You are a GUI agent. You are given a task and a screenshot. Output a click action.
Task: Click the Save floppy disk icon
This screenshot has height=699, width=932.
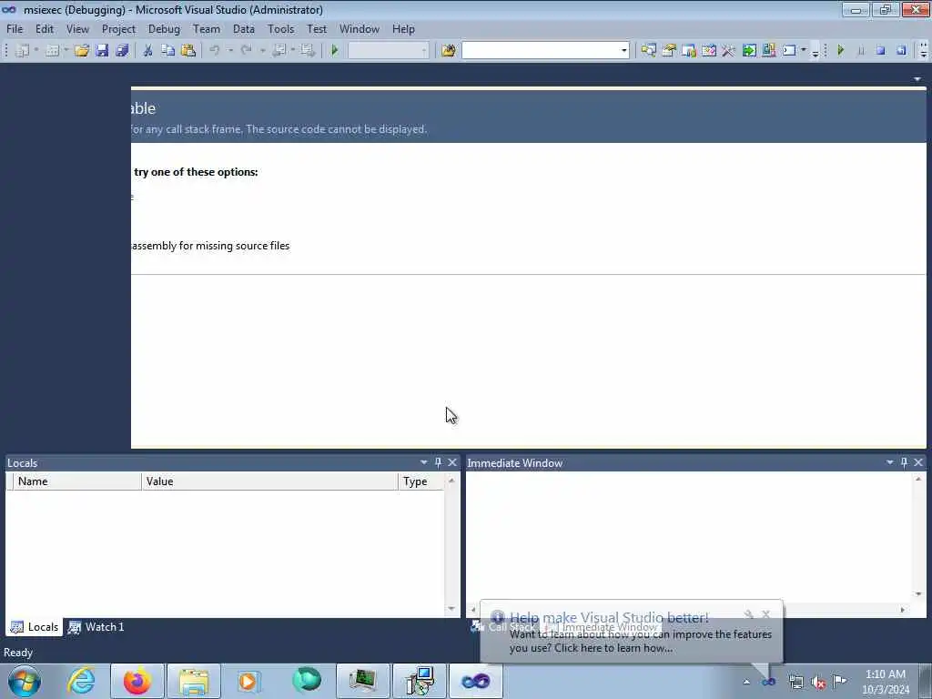[102, 51]
